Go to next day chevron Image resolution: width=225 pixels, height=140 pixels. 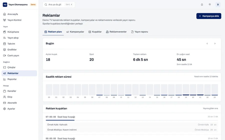click(215, 44)
